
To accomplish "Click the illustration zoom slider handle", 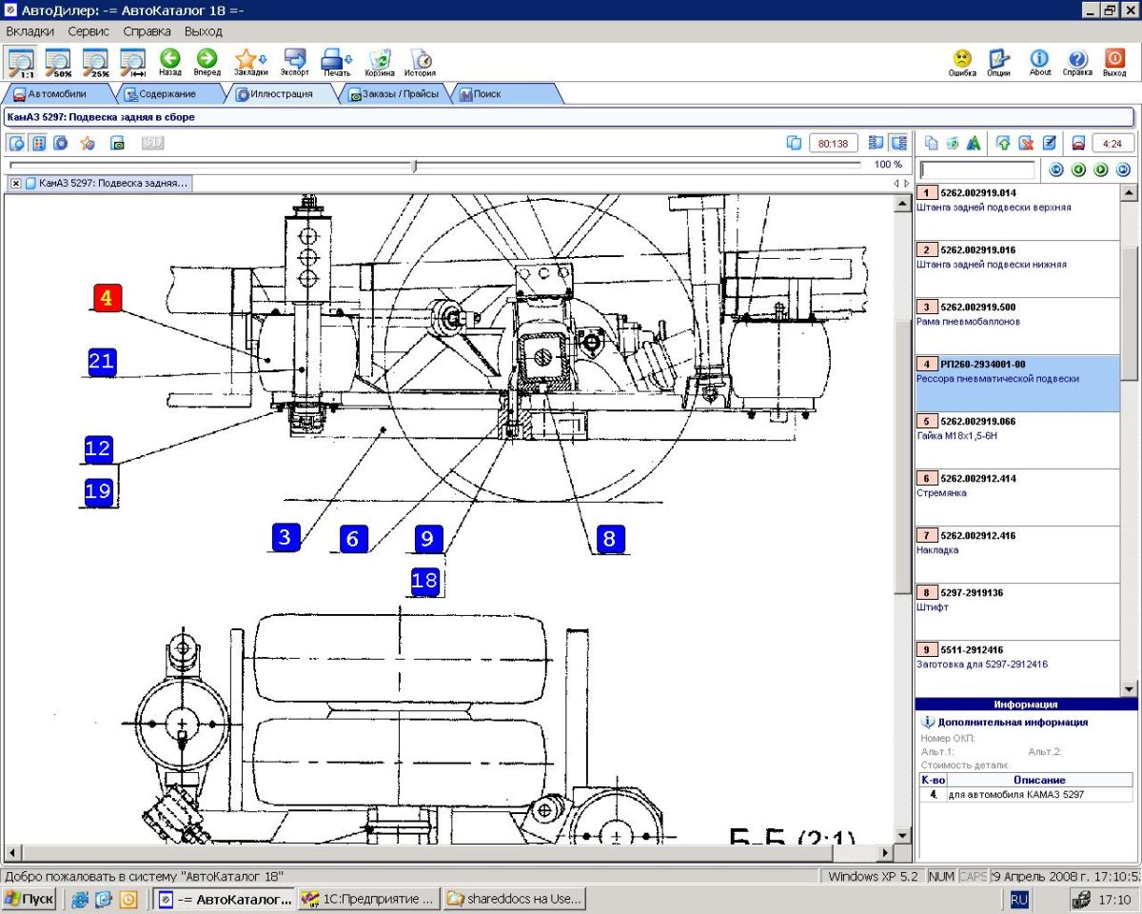I will pyautogui.click(x=414, y=166).
